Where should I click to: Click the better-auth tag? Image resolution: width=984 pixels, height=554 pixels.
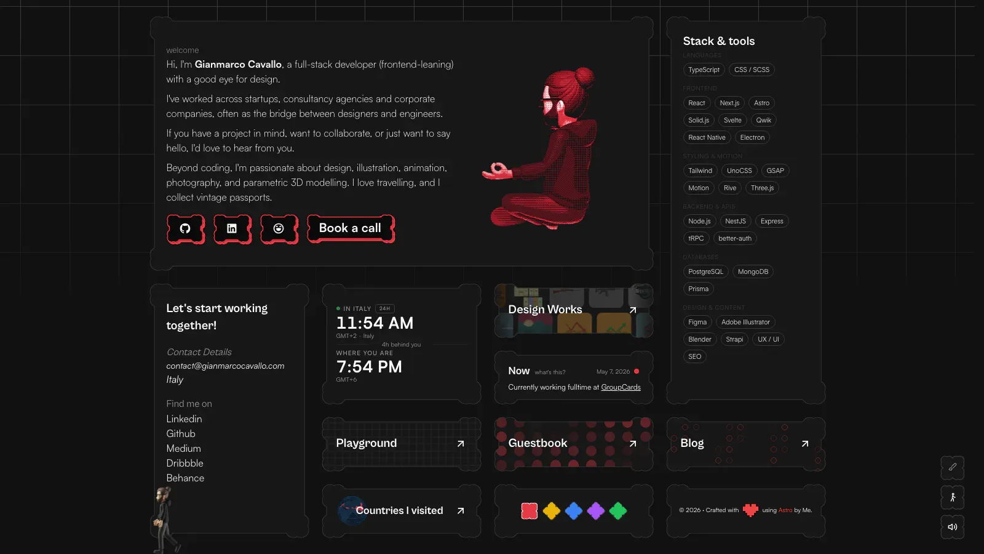(735, 238)
